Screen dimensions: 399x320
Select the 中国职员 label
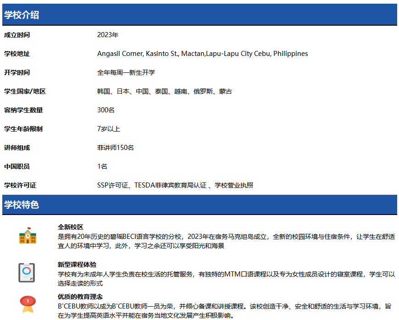click(17, 166)
